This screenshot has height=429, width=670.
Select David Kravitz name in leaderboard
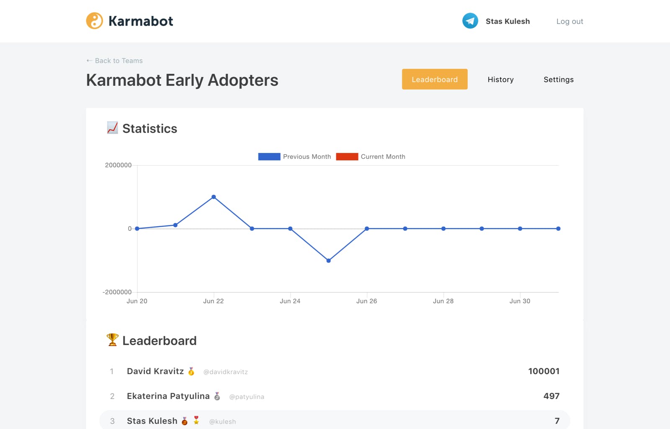click(x=155, y=371)
